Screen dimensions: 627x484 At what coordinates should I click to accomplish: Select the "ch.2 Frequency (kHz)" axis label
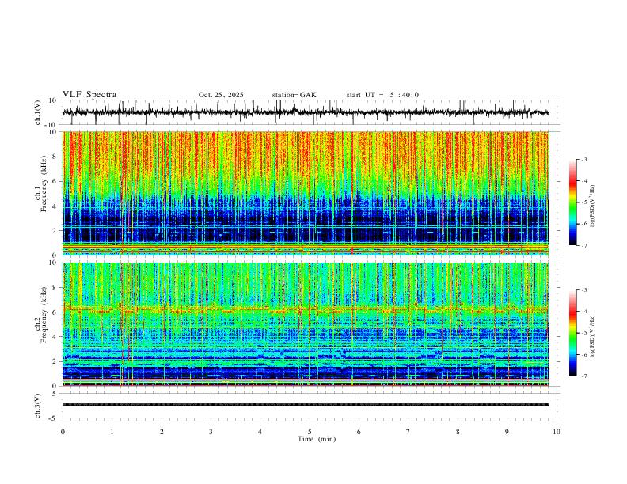41,315
